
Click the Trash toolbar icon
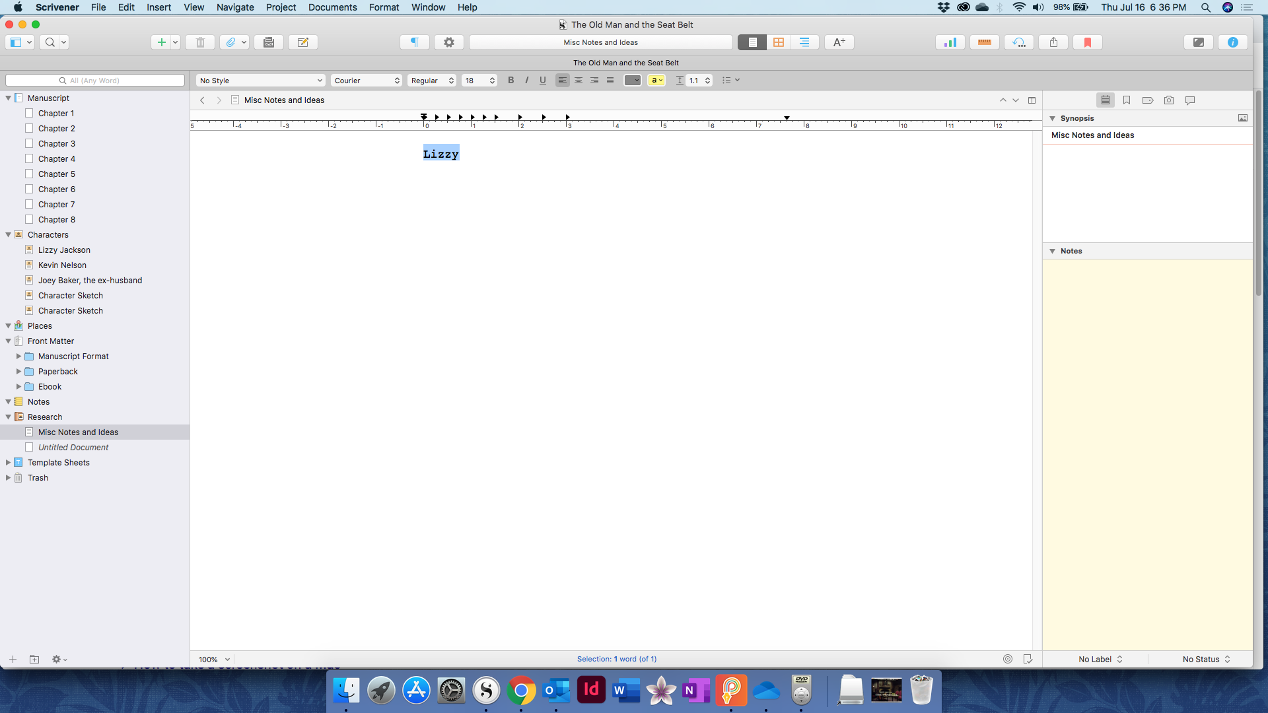200,42
